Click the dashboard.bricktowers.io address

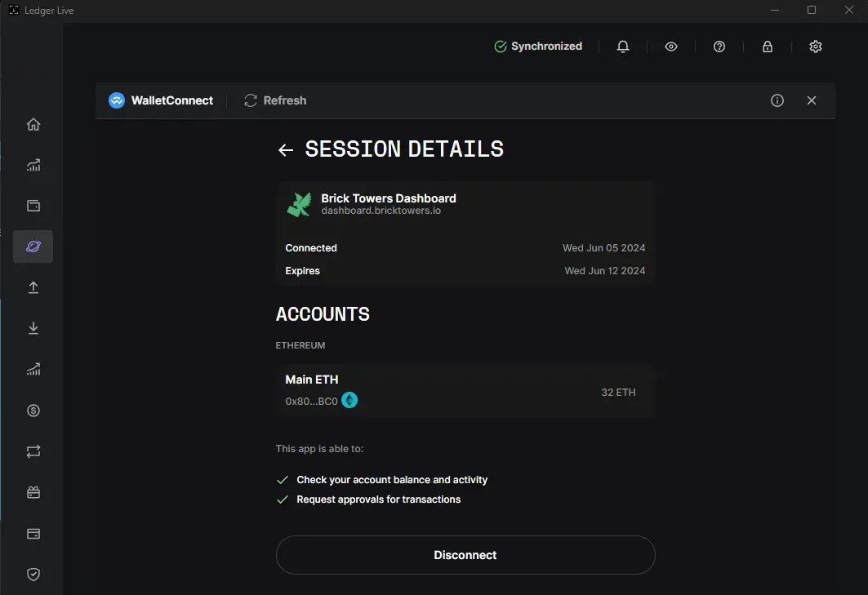pyautogui.click(x=381, y=211)
